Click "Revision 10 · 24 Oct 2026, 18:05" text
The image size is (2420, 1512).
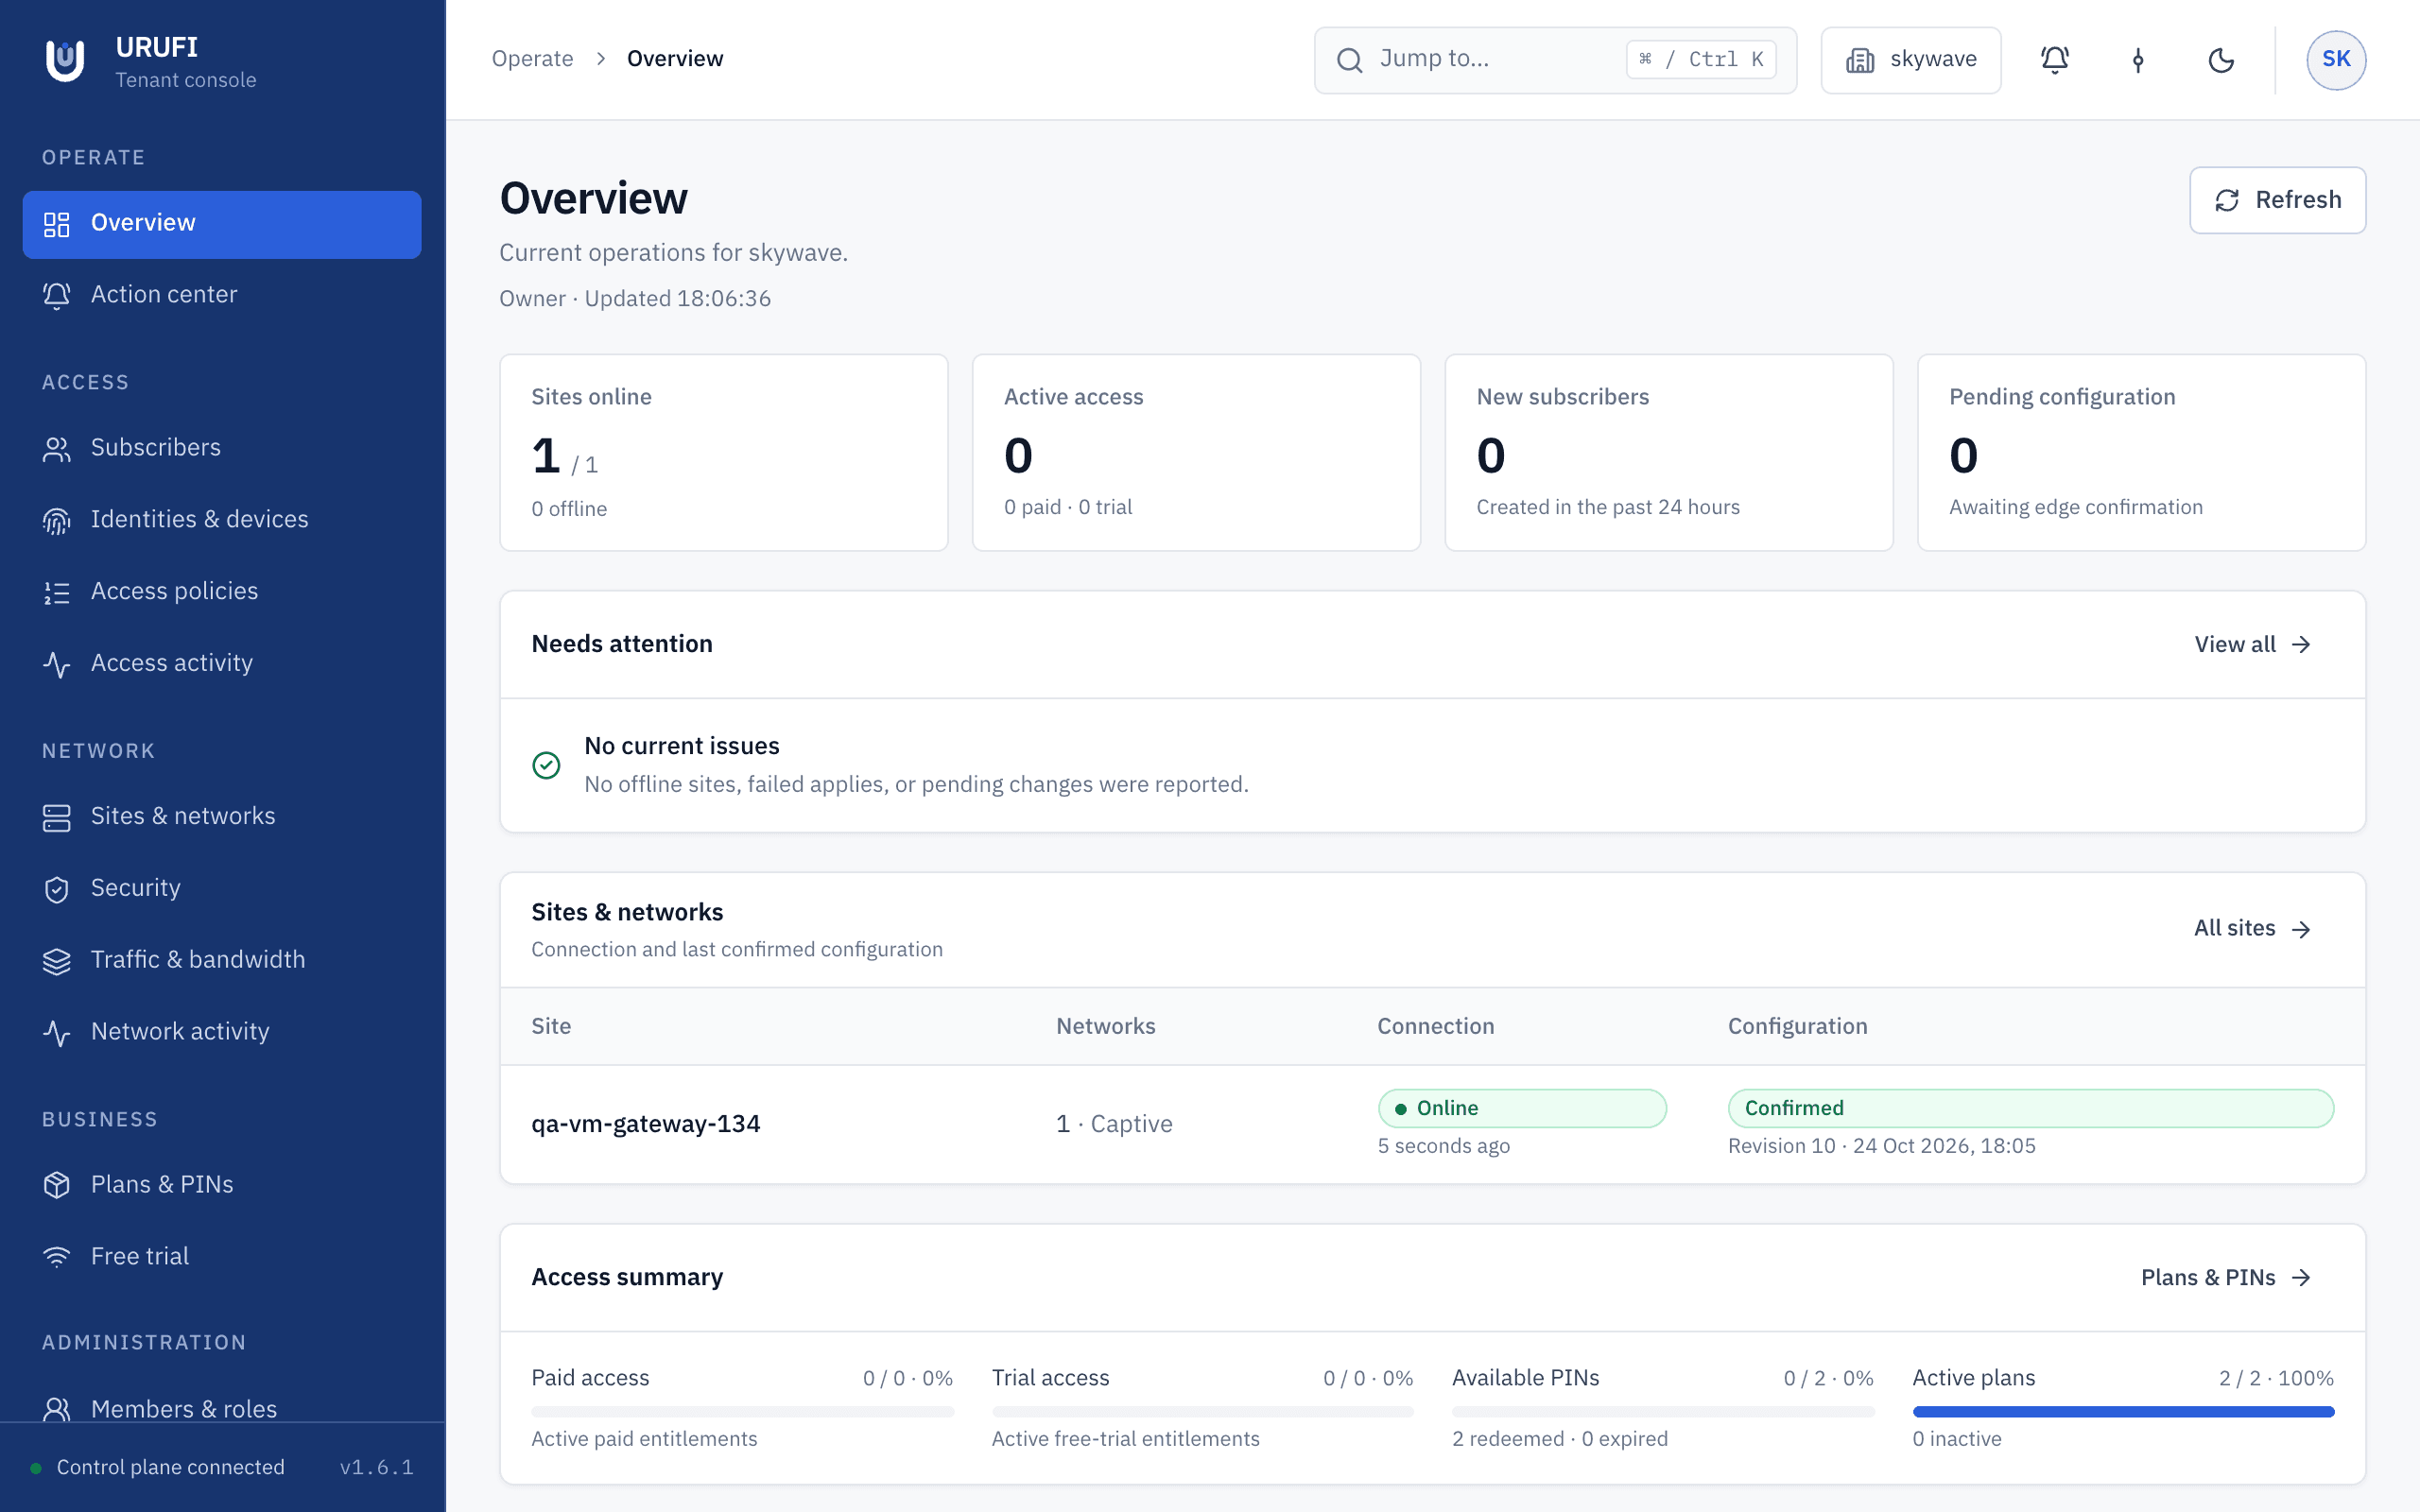[1881, 1146]
